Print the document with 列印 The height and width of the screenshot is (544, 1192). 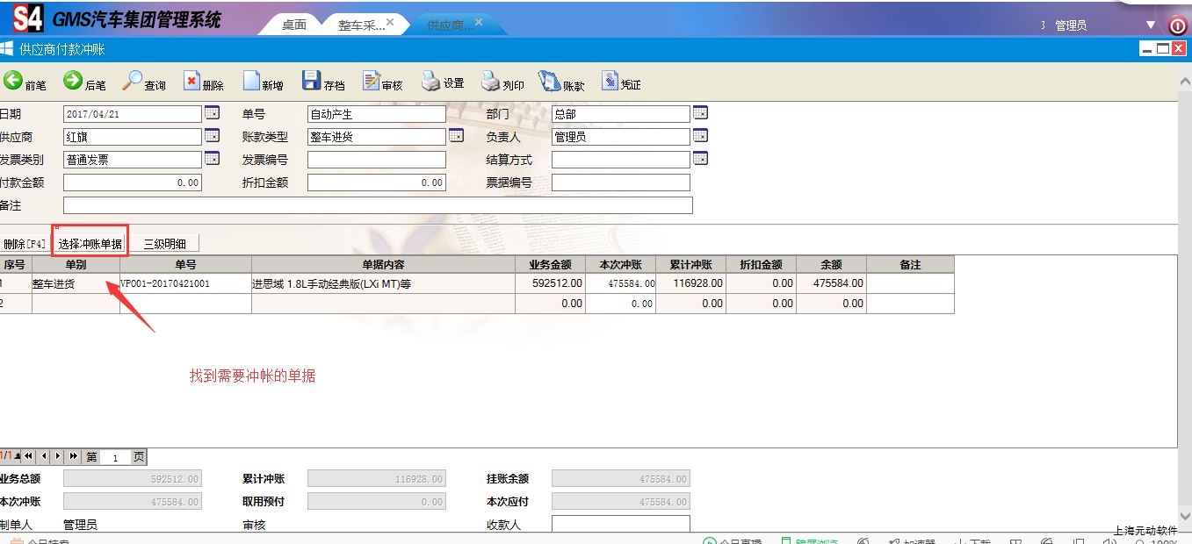[x=491, y=82]
